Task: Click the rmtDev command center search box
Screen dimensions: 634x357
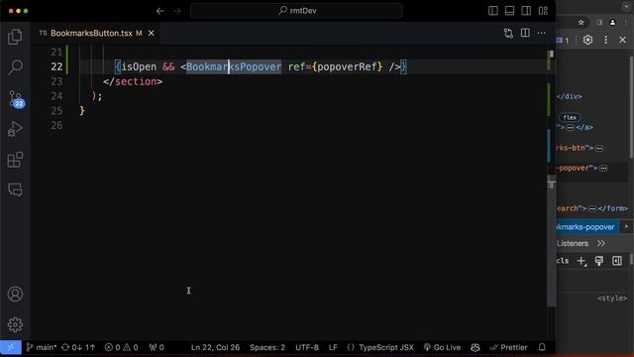Action: [296, 11]
